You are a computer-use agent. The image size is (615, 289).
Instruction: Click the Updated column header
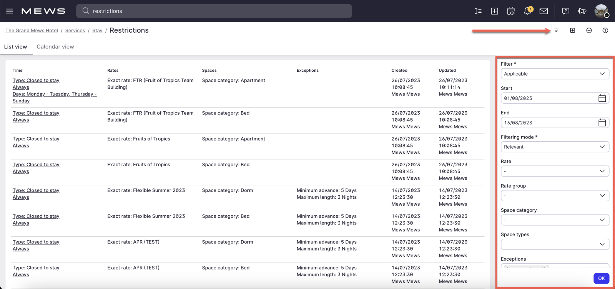447,71
